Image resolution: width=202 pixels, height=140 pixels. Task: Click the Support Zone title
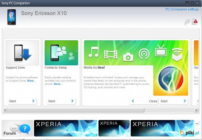(15, 68)
